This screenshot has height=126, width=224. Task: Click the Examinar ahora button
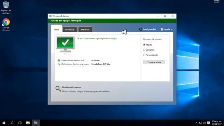coord(154,62)
